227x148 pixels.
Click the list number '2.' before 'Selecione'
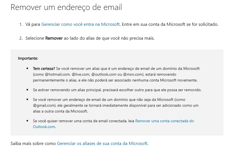click(x=21, y=38)
